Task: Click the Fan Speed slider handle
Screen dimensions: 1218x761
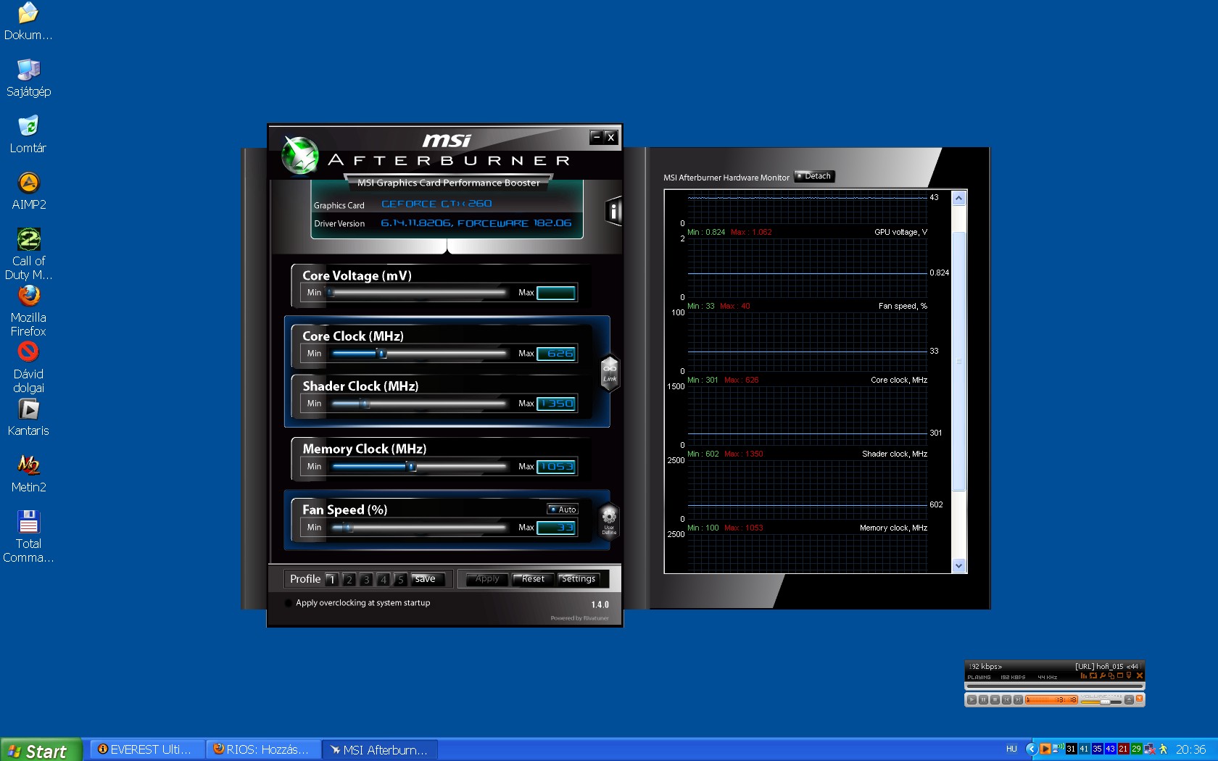Action: [x=348, y=528]
